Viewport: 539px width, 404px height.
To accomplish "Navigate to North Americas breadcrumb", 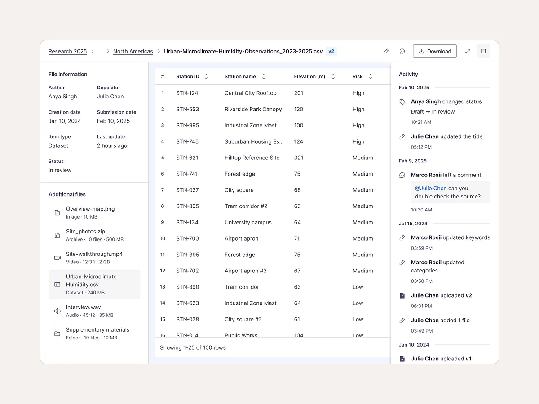I will [x=133, y=52].
